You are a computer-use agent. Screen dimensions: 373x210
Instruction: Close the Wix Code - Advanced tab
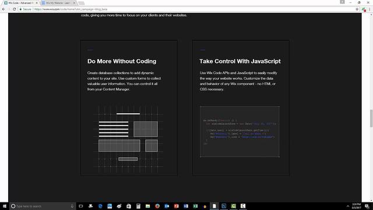point(37,3)
